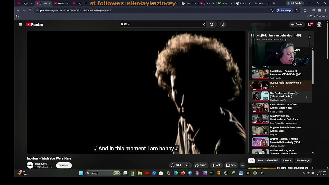
Task: Like the video with 543K likes
Action: point(176,165)
